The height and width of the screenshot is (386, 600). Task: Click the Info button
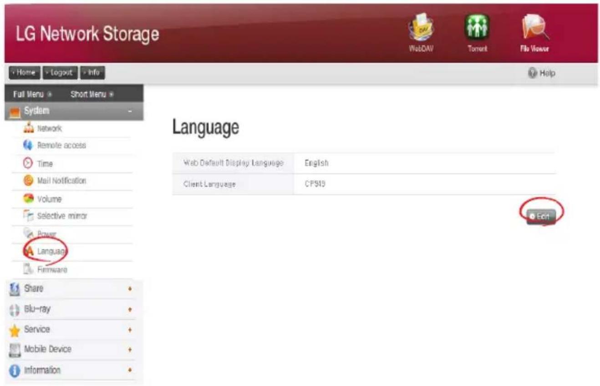tap(92, 72)
